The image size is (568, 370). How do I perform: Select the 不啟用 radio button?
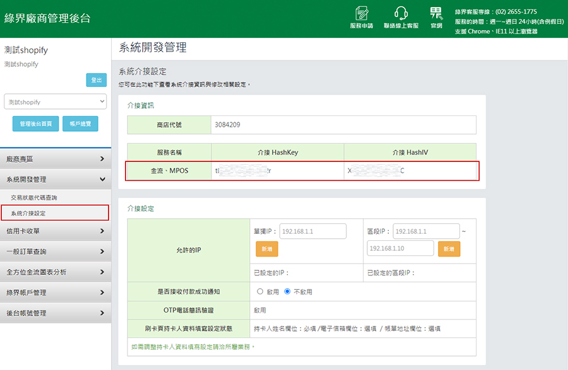point(288,292)
